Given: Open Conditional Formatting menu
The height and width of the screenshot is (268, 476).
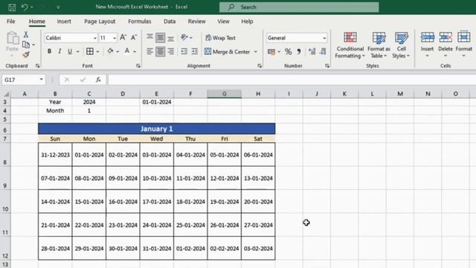Looking at the screenshot, I should click(x=350, y=45).
